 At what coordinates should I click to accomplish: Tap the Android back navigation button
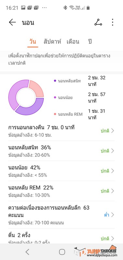tap(28, 252)
